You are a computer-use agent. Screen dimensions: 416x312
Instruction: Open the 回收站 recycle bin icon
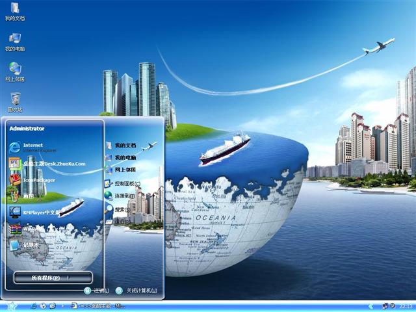coord(15,103)
